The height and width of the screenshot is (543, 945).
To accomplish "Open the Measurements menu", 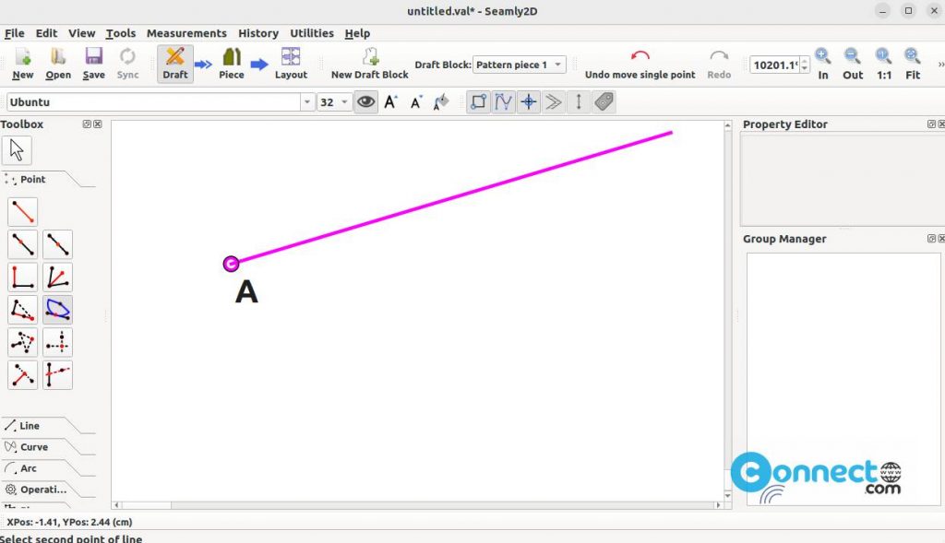I will coord(186,33).
